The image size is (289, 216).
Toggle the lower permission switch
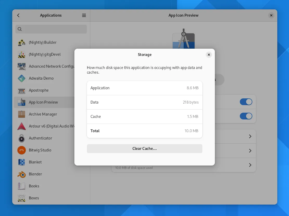pyautogui.click(x=246, y=116)
